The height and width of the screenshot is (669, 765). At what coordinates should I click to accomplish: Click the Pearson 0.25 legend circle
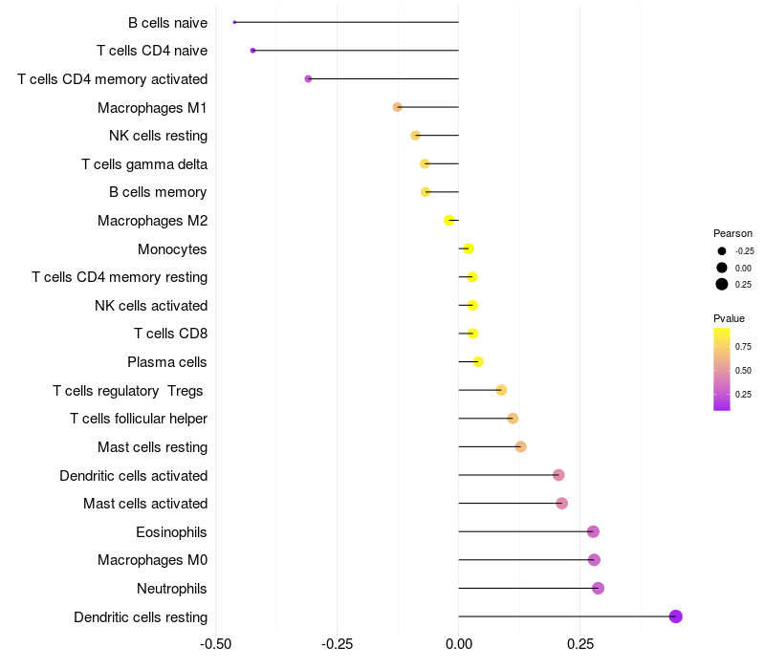coord(722,284)
